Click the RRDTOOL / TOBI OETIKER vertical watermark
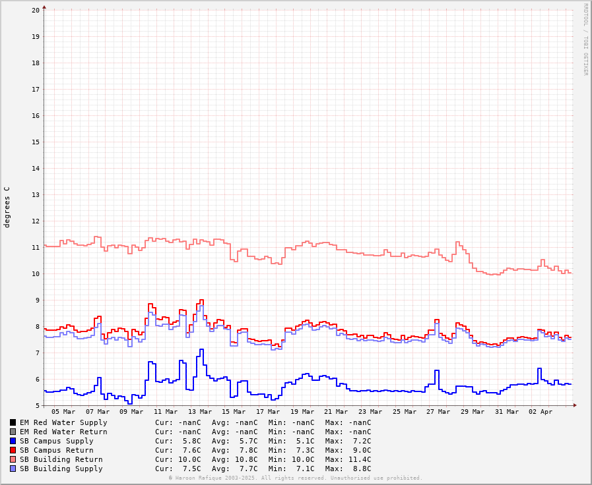The width and height of the screenshot is (592, 485). point(585,39)
